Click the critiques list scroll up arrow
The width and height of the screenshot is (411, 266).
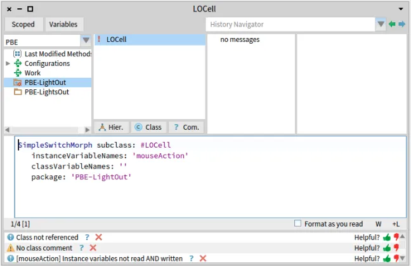coord(403,236)
